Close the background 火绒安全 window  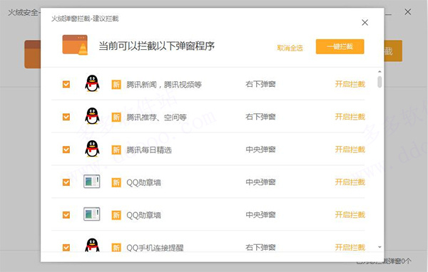[408, 11]
